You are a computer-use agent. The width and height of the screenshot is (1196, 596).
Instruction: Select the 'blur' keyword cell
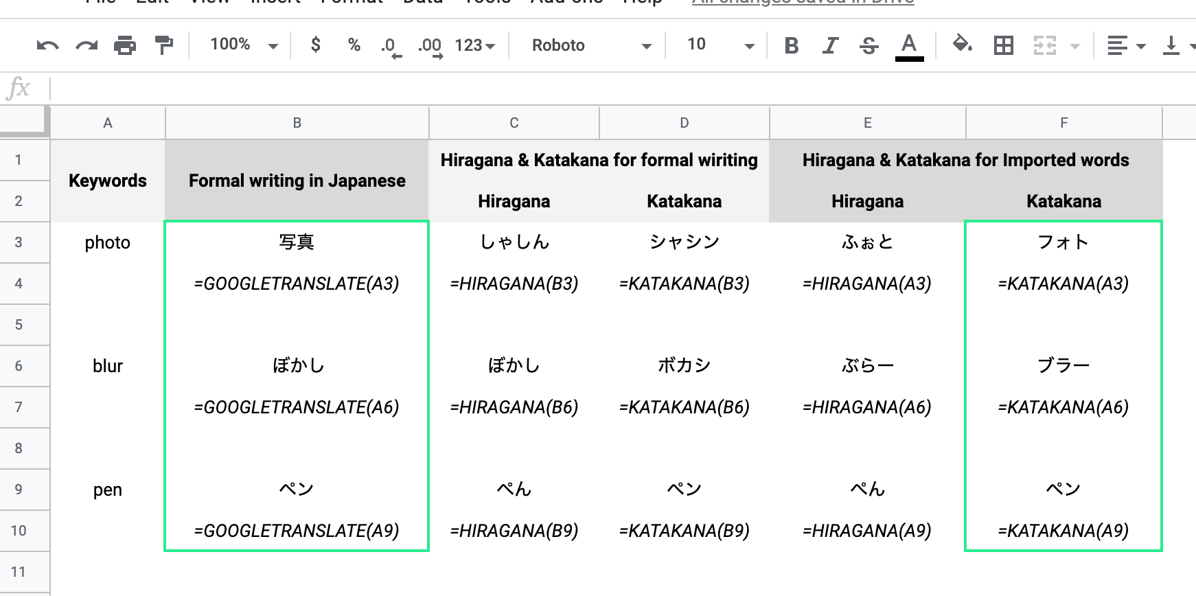tap(108, 366)
